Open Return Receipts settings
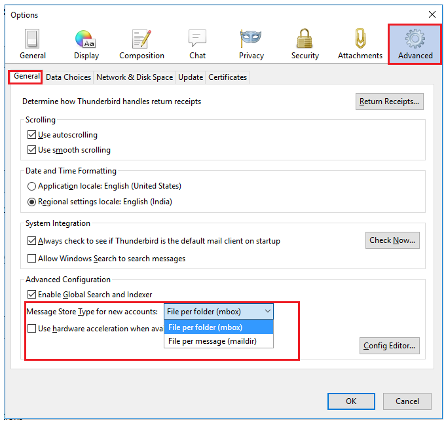446x423 pixels. pos(389,101)
